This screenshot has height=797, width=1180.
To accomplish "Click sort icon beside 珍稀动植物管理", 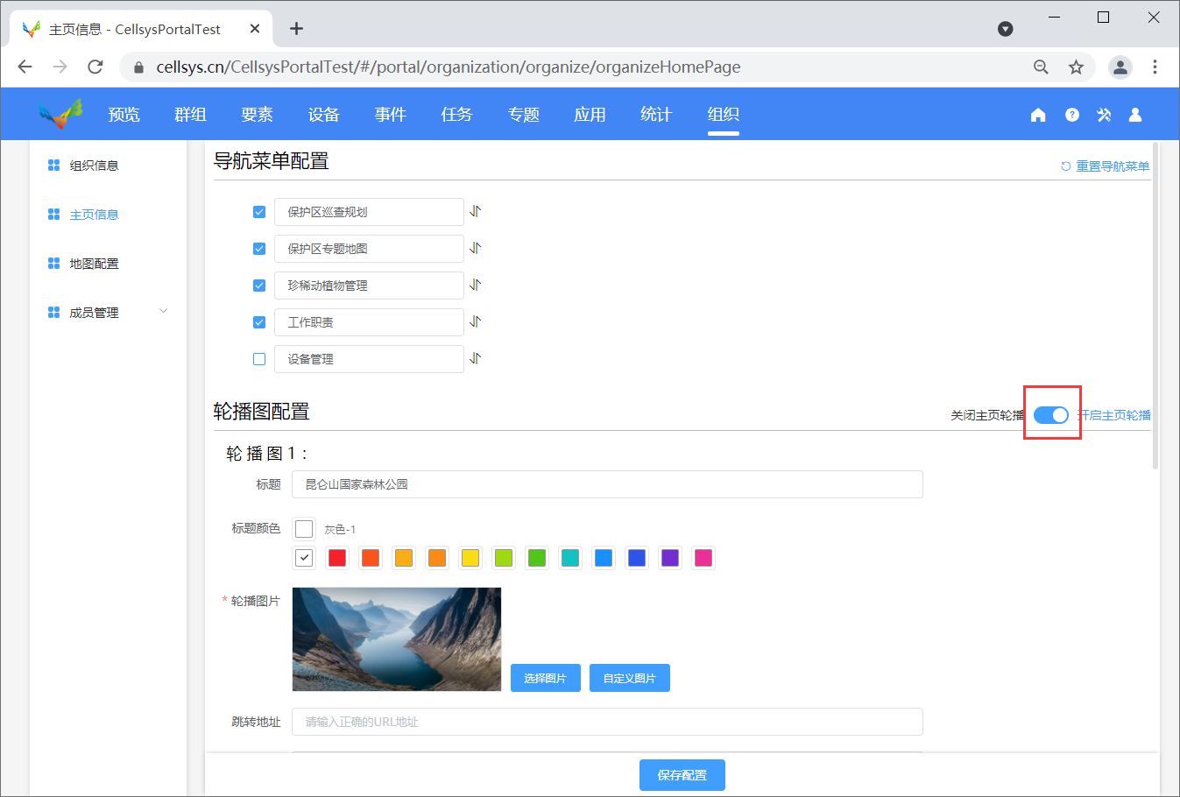I will [476, 285].
